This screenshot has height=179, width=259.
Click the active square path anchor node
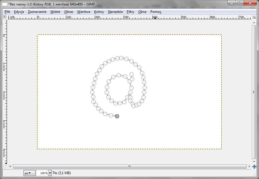pos(117,116)
